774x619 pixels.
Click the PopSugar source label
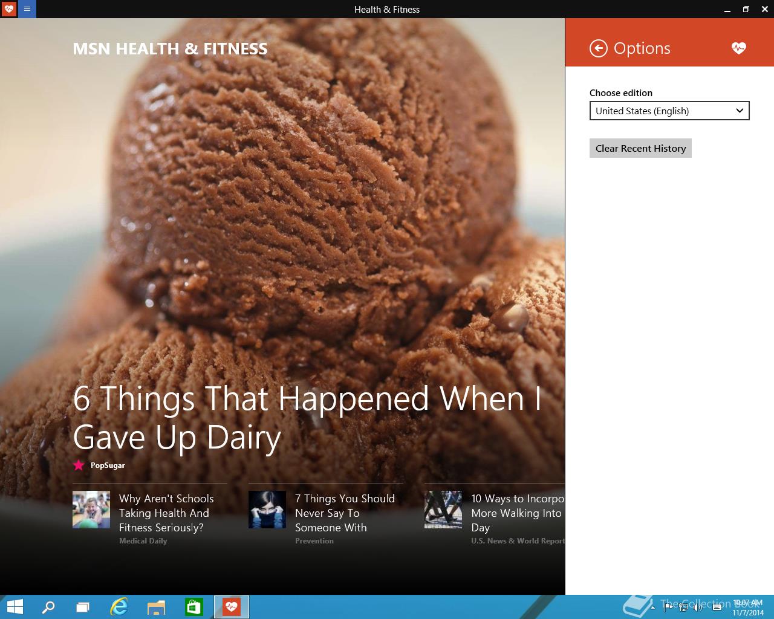(108, 465)
